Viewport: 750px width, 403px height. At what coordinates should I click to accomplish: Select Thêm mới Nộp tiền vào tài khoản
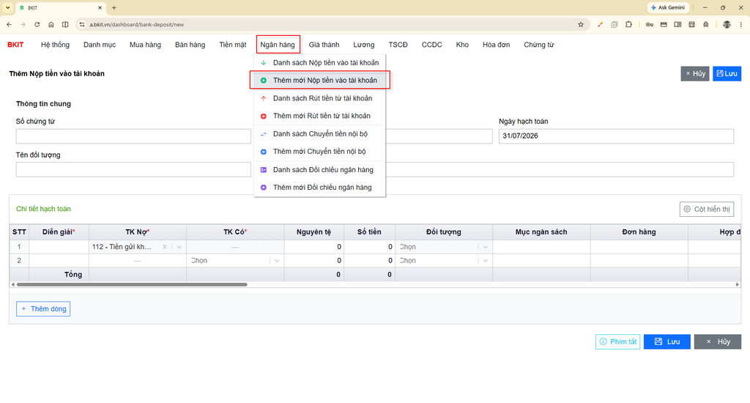click(320, 81)
